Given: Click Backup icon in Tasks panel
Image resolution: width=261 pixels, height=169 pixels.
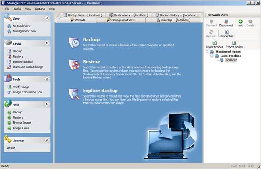Looking at the screenshot, I should tap(9, 51).
